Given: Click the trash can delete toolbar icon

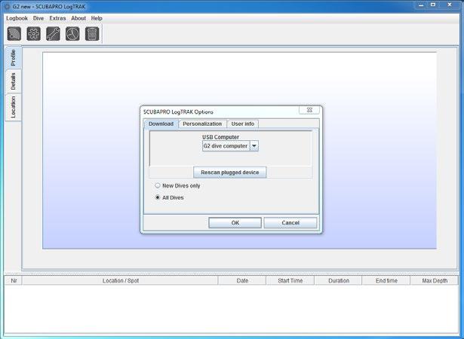Looking at the screenshot, I should [x=92, y=34].
